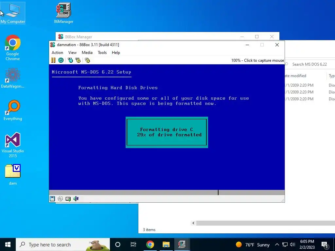Viewport: 335px width, 251px height.
Task: Open Task View from the taskbar
Action: pyautogui.click(x=133, y=244)
